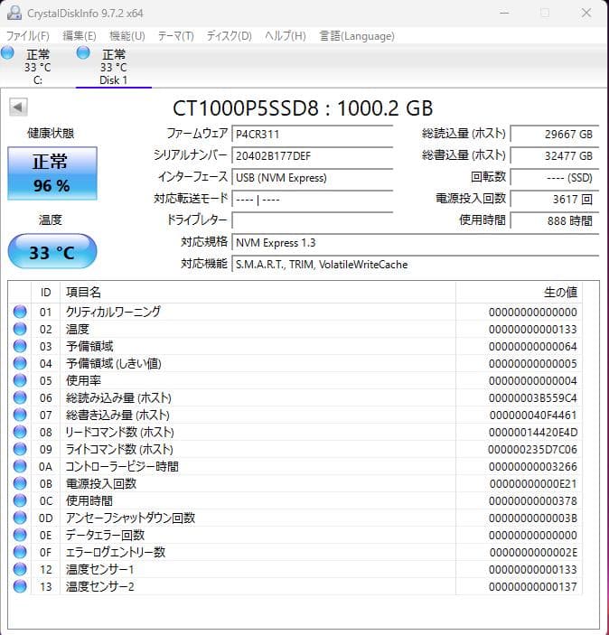Viewport: 609px width, 635px height.
Task: Click raw value 00000003B559C4
Action: 533,398
